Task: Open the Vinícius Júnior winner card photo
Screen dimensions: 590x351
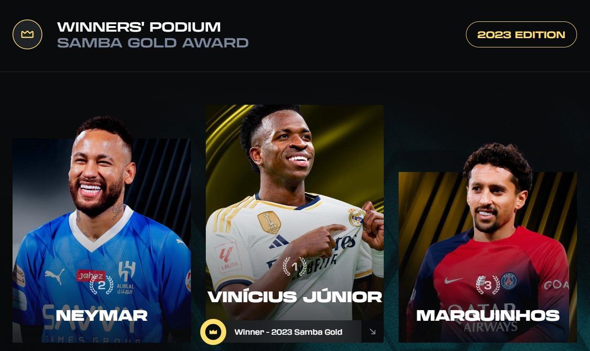Action: 295,212
